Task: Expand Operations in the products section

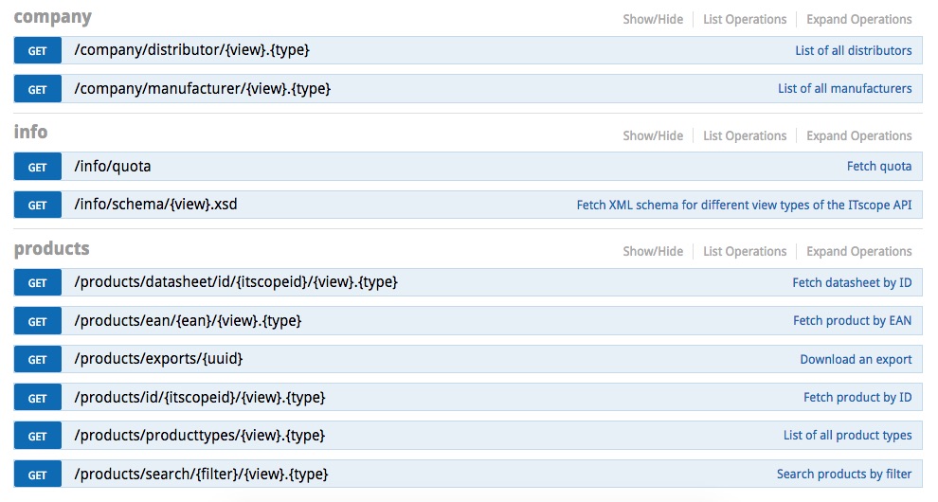Action: 859,251
